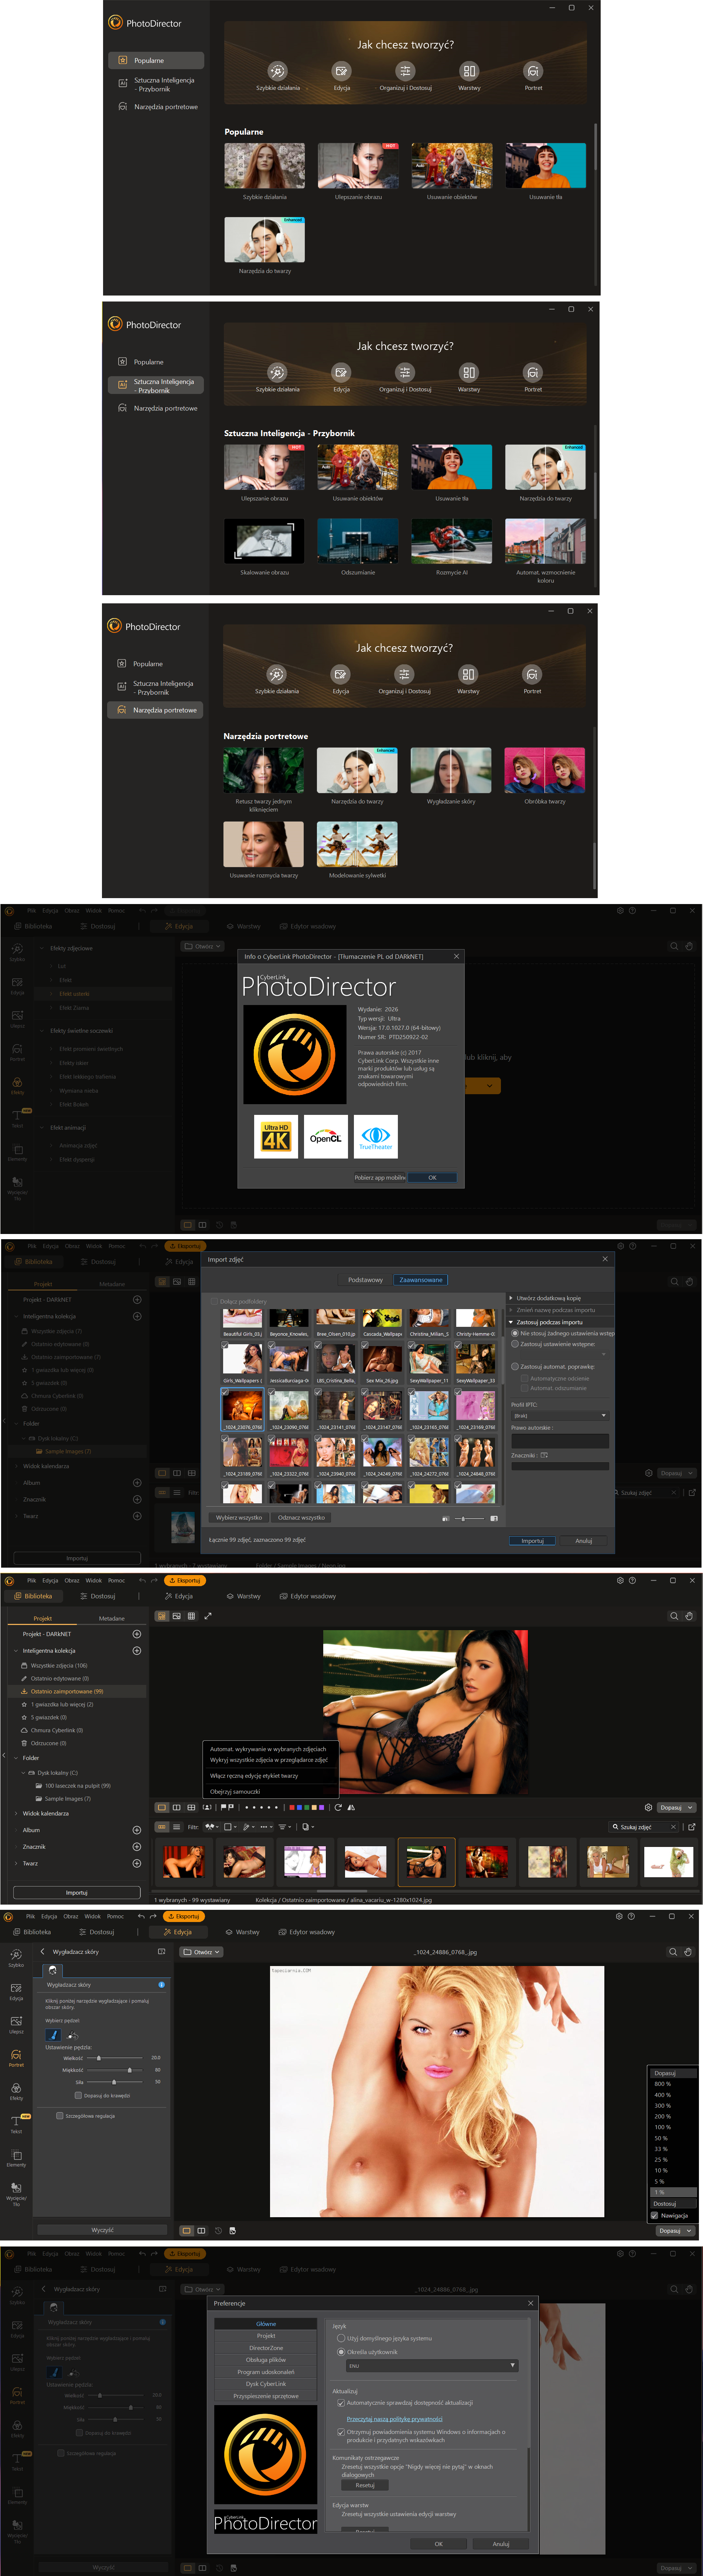Enable Szczegółowa regulacja checkbox in undimmed editing window

pos(60,2115)
